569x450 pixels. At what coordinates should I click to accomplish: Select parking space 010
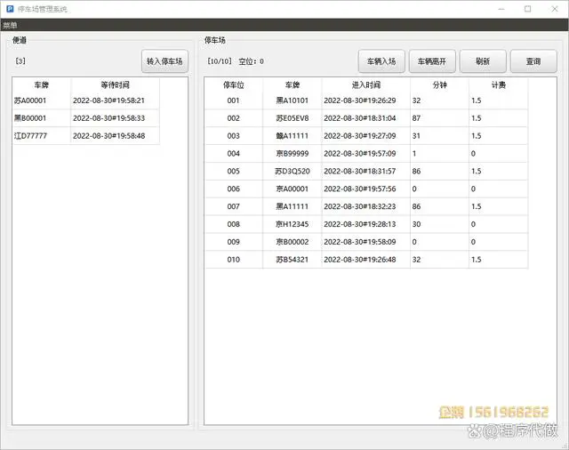pos(233,260)
